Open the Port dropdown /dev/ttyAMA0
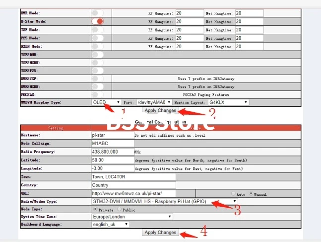 click(x=154, y=102)
